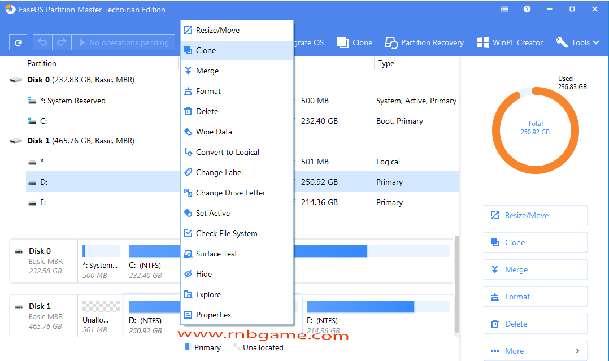Open the help question mark icon

527,9
